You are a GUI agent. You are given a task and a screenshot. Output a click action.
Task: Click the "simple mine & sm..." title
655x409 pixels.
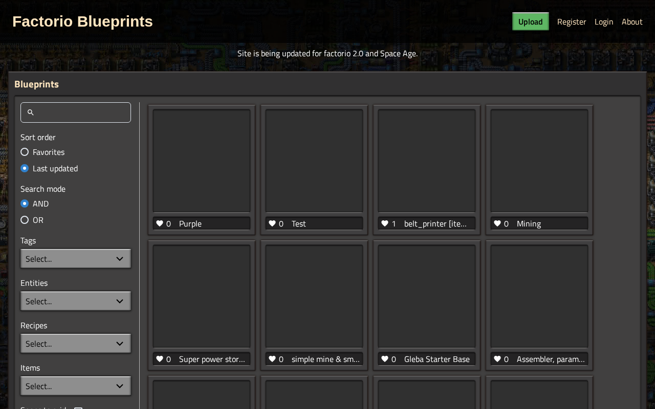tap(325, 359)
